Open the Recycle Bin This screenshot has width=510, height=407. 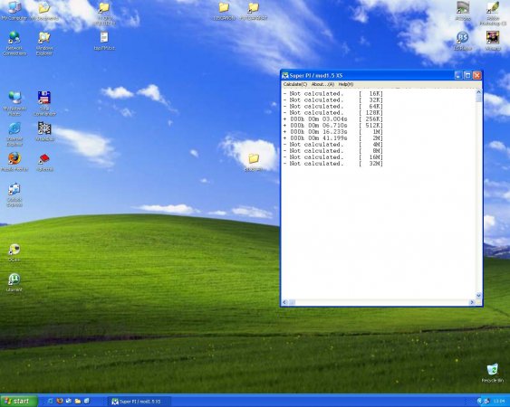point(493,374)
